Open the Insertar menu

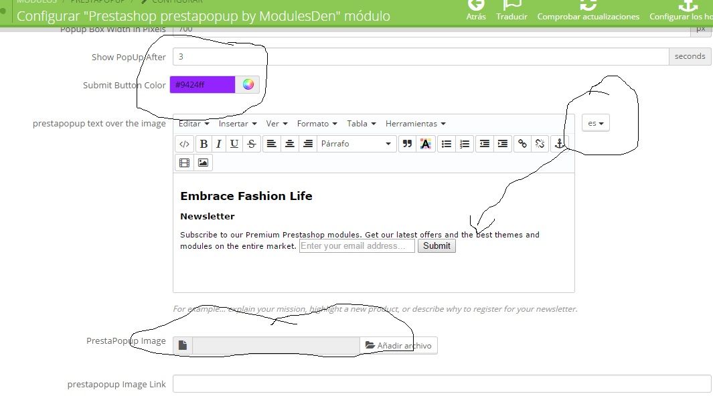click(238, 124)
